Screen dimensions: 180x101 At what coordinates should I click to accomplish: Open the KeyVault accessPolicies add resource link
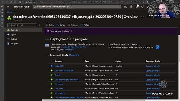pos(66,79)
